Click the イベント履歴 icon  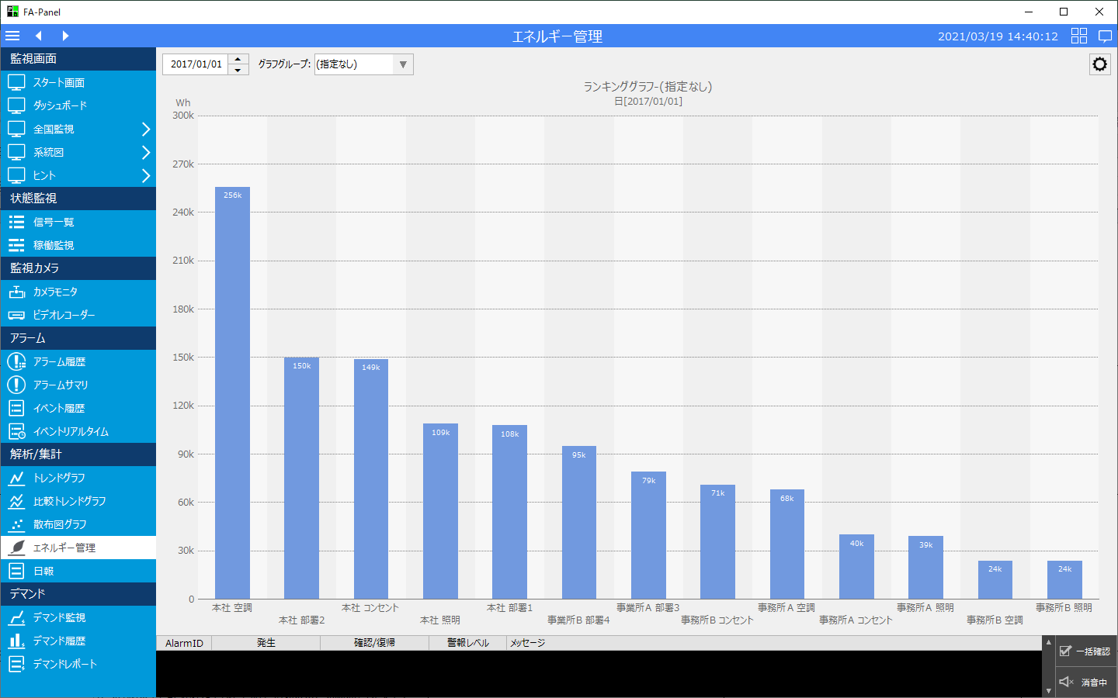[16, 408]
